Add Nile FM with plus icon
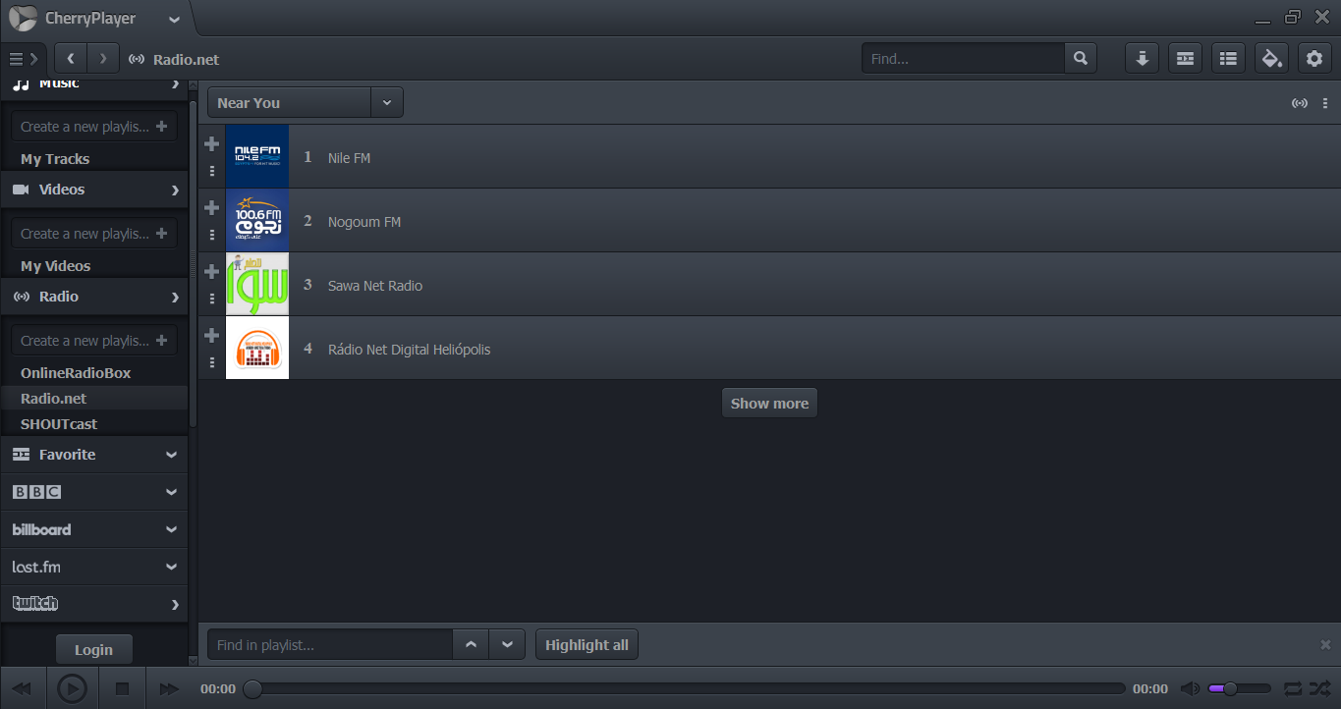 [x=211, y=144]
